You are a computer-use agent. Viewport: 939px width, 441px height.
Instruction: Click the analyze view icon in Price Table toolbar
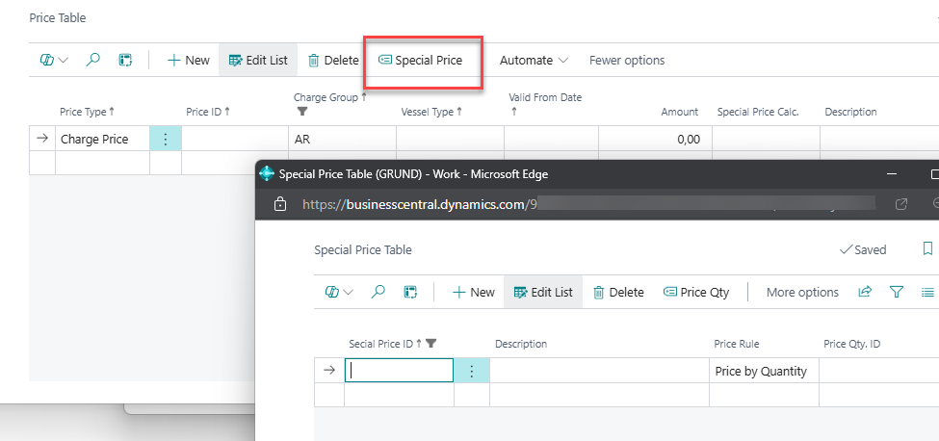click(x=125, y=60)
